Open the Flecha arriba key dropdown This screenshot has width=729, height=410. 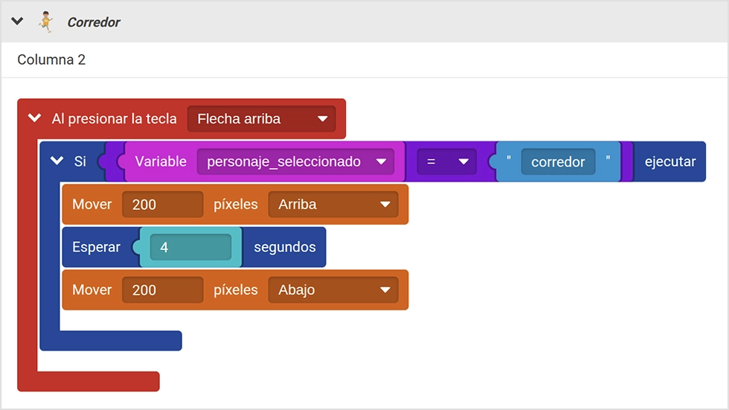(x=262, y=119)
